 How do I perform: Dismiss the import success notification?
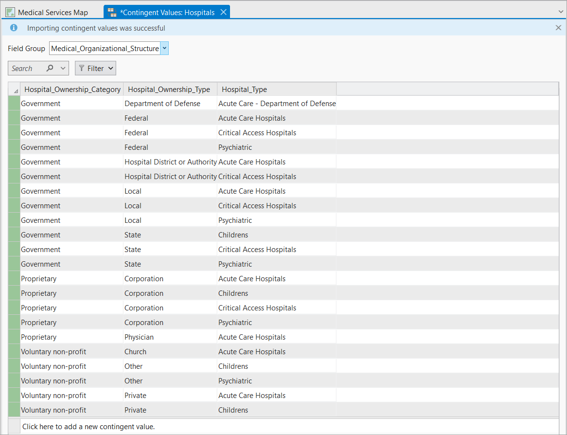tap(558, 28)
